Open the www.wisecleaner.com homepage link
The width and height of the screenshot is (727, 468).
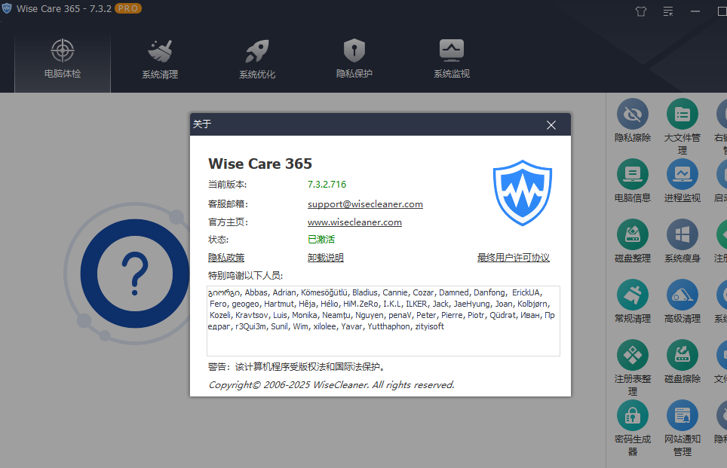tap(354, 222)
